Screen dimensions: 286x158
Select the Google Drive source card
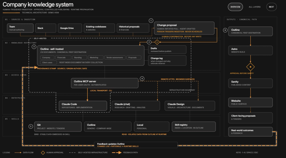pyautogui.click(x=70, y=28)
